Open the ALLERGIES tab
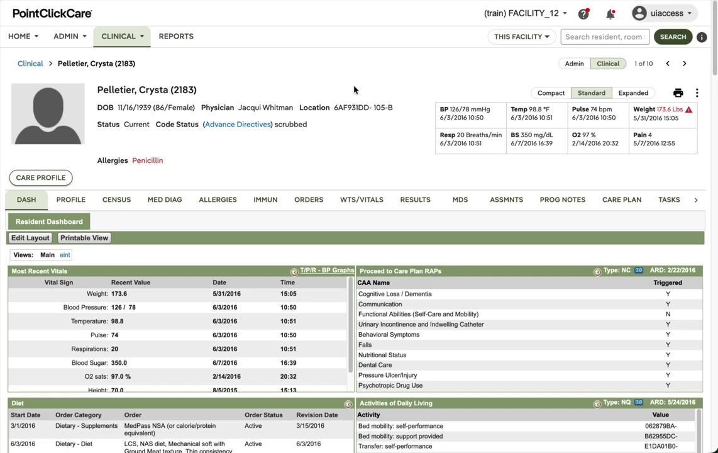The width and height of the screenshot is (718, 453). click(218, 200)
